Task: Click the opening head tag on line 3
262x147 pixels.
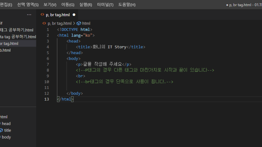Action: click(x=73, y=41)
